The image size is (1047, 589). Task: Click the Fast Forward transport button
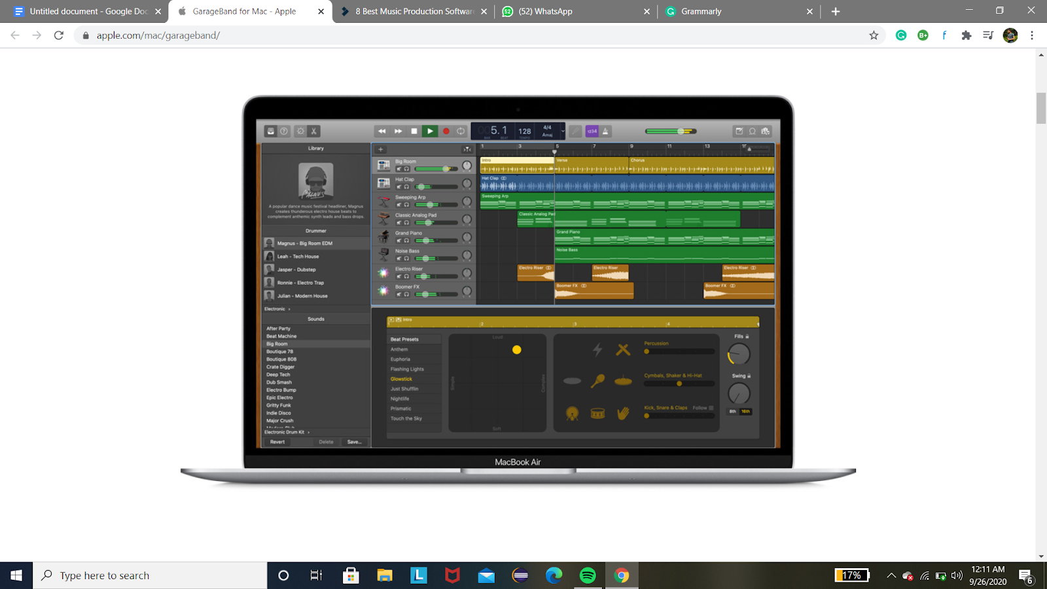tap(398, 131)
